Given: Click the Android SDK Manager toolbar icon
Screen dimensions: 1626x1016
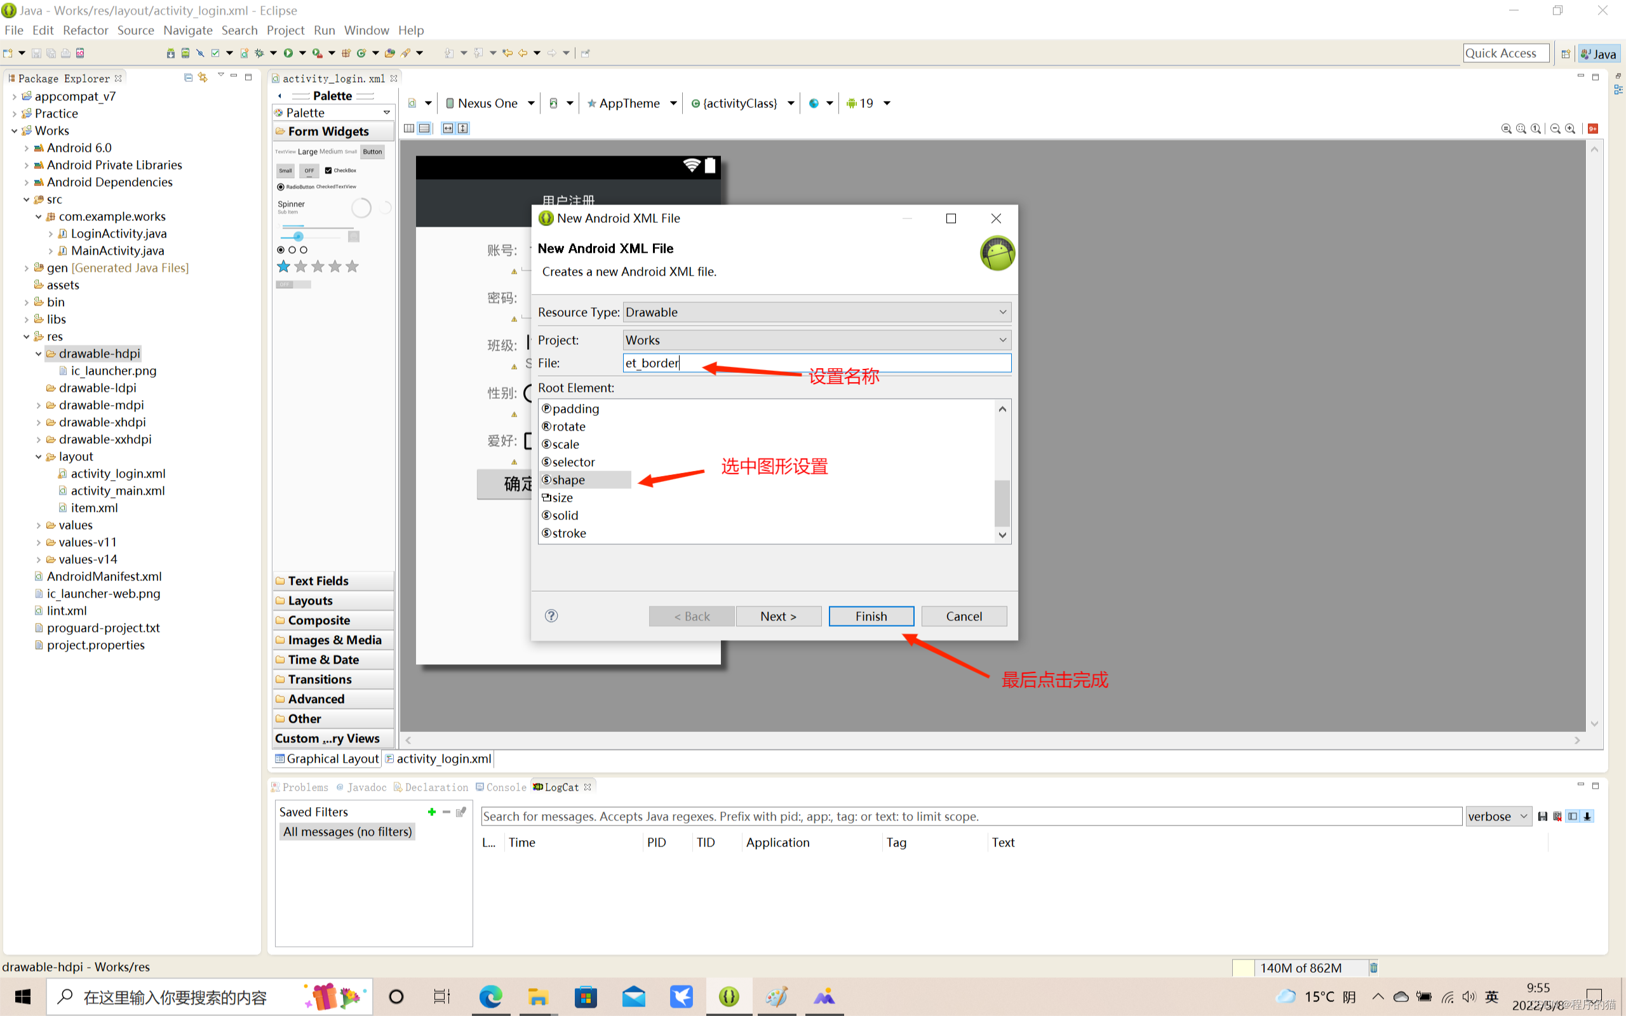Looking at the screenshot, I should [x=171, y=53].
